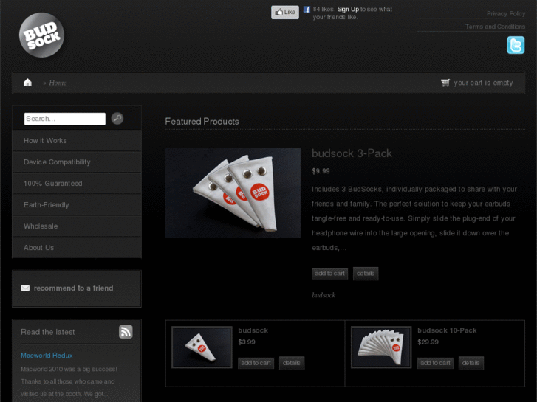Click the shopping cart icon

point(445,83)
